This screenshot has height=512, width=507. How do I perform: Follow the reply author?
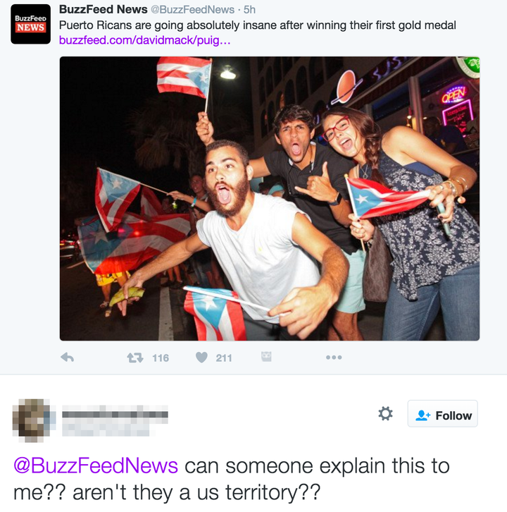click(x=443, y=414)
